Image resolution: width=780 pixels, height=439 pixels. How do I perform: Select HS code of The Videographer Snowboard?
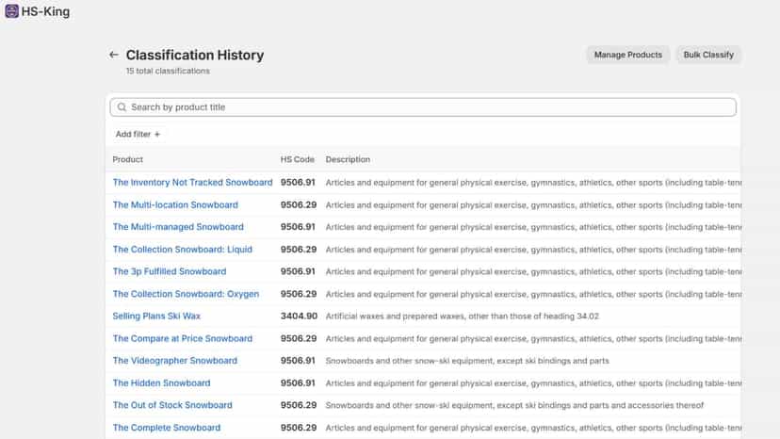pyautogui.click(x=298, y=361)
